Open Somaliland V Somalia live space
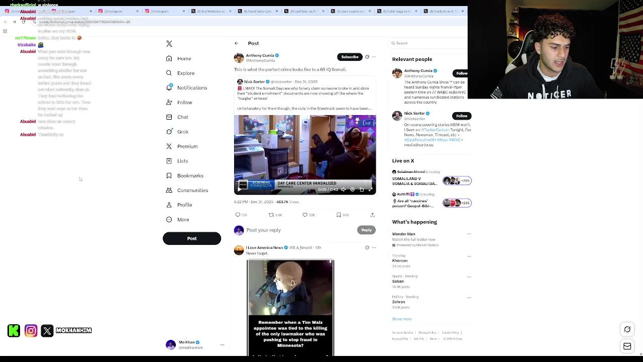643x362 pixels. coord(432,178)
